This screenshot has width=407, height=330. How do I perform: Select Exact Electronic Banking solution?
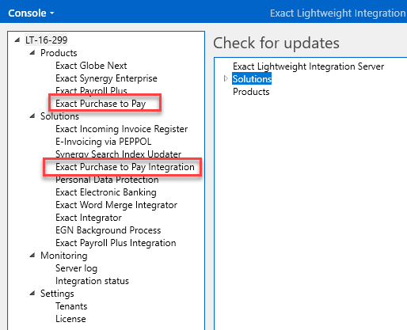point(106,192)
